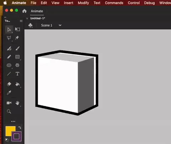This screenshot has height=144, width=171.
Task: Activate the Text tool
Action: click(x=17, y=74)
